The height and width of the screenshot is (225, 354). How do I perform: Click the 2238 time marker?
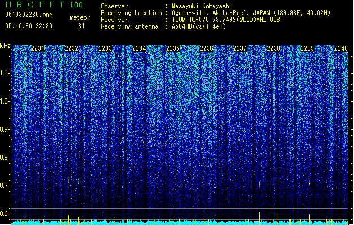pyautogui.click(x=274, y=48)
